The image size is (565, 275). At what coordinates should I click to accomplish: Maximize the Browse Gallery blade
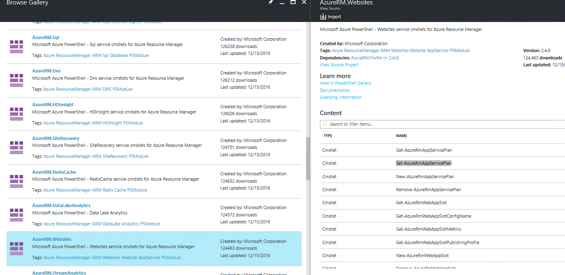[x=293, y=2]
